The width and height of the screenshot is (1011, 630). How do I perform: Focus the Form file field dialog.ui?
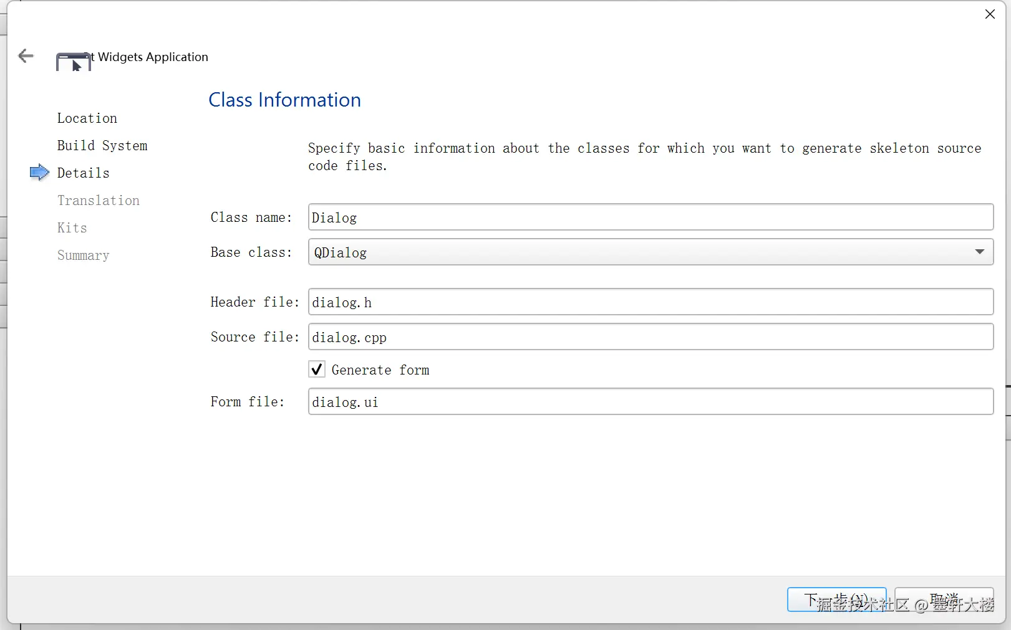pos(650,402)
